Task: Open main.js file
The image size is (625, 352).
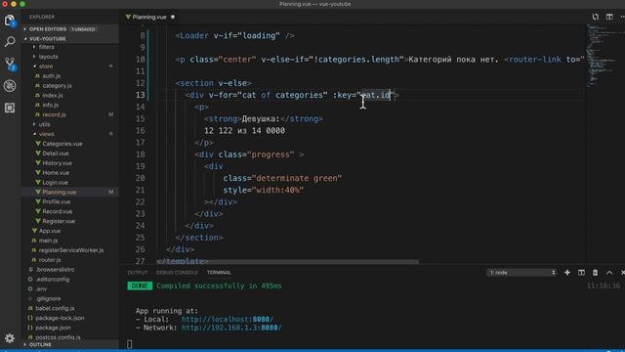Action: pyautogui.click(x=48, y=241)
